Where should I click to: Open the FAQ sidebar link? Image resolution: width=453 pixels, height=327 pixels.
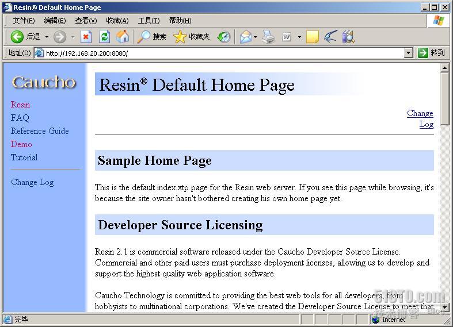(x=20, y=118)
